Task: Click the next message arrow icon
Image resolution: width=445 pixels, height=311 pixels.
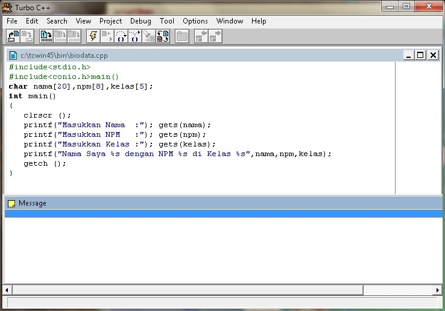Action: click(215, 36)
